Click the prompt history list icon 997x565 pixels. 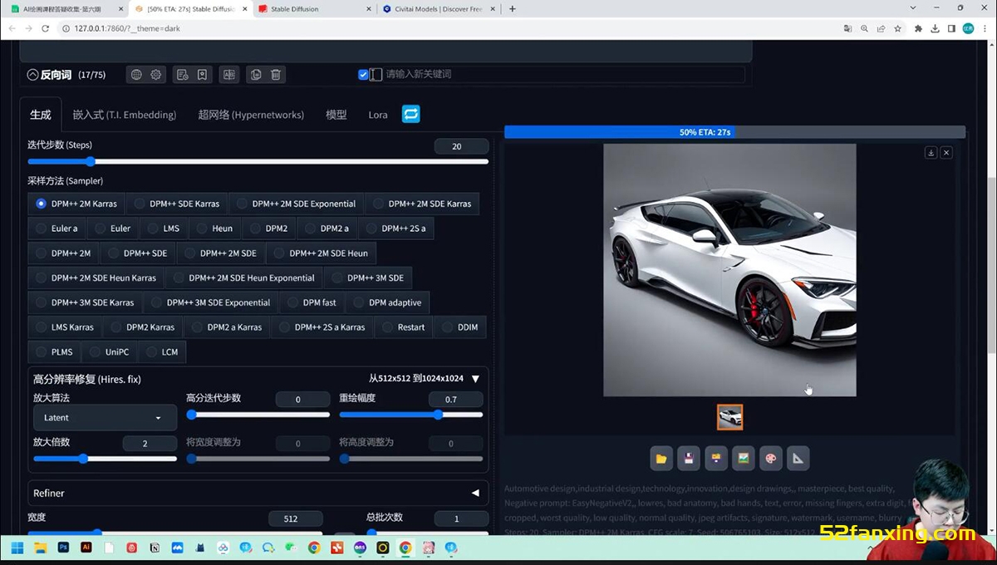(182, 75)
